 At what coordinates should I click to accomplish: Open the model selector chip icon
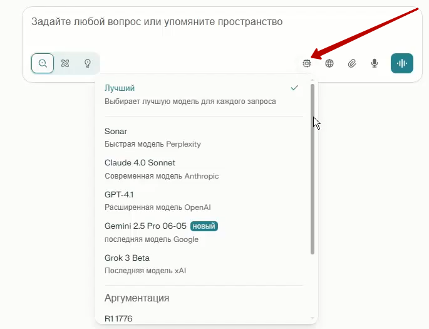(x=307, y=63)
